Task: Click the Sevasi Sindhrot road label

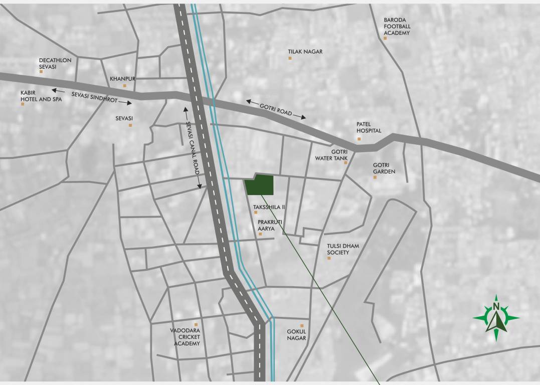Action: pyautogui.click(x=95, y=97)
